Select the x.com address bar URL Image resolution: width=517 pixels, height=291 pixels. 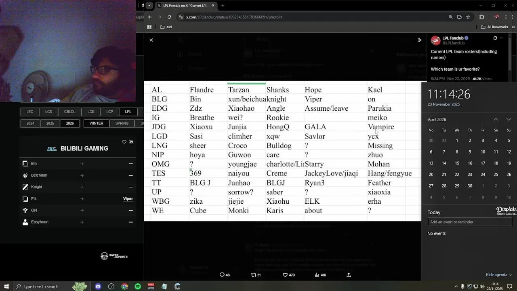click(234, 17)
